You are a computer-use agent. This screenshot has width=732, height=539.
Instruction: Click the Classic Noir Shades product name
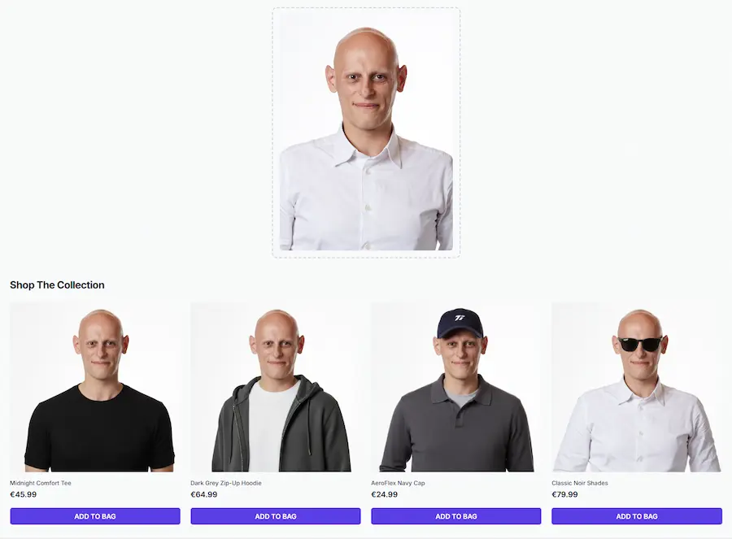pos(580,483)
